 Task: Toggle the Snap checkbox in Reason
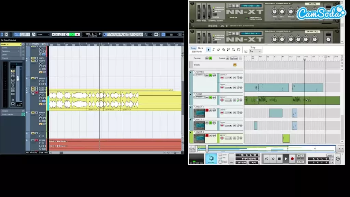pos(246,51)
